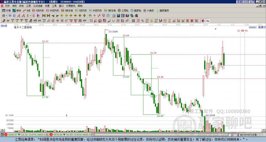Screen dimensions: 266x142
Task: Click the 收300681分笔 status entry
Action: click(248, 135)
